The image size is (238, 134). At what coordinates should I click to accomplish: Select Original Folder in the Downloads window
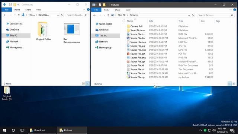pos(44,31)
